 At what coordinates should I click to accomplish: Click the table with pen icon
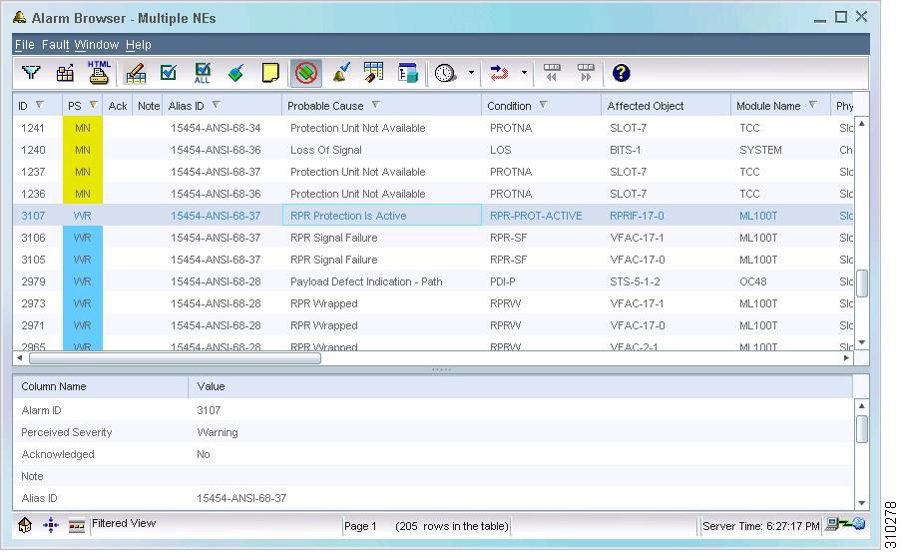pos(374,73)
